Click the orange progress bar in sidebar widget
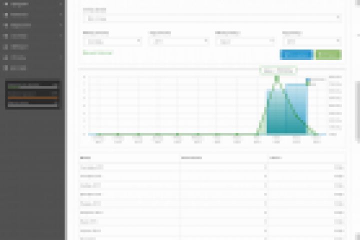Image resolution: width=360 pixels, height=240 pixels. [x=32, y=98]
